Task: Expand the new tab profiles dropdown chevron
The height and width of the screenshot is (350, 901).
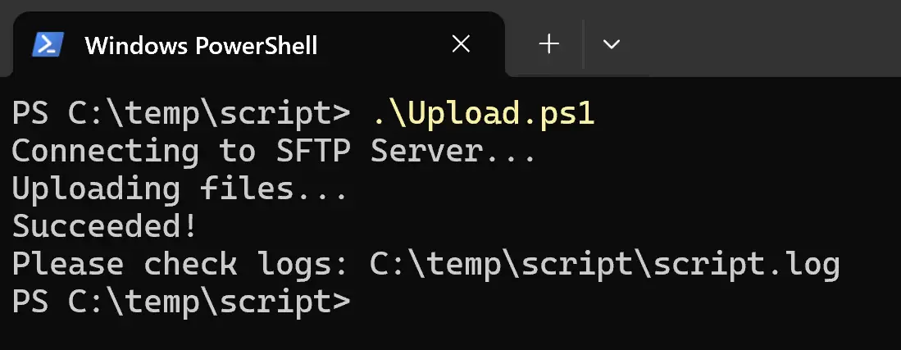Action: [x=612, y=44]
